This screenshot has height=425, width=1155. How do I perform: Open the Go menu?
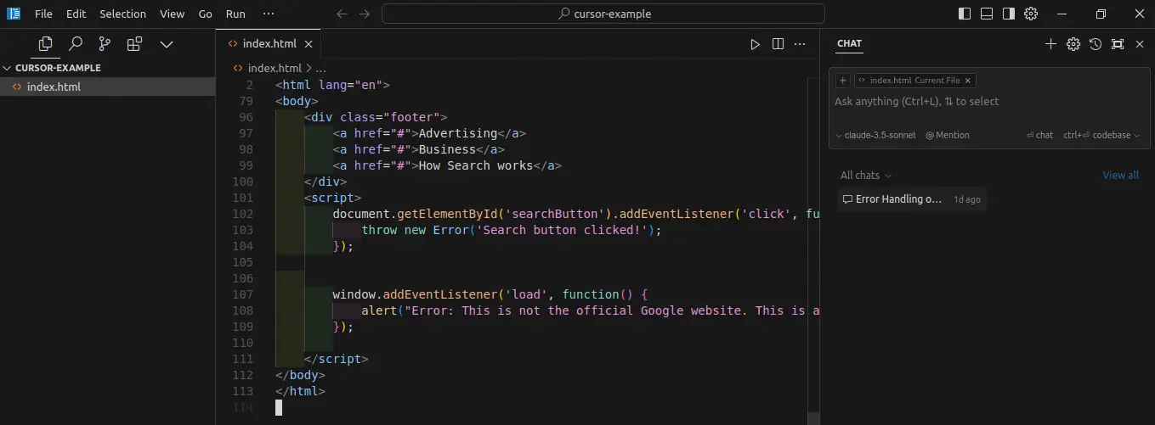pos(205,14)
